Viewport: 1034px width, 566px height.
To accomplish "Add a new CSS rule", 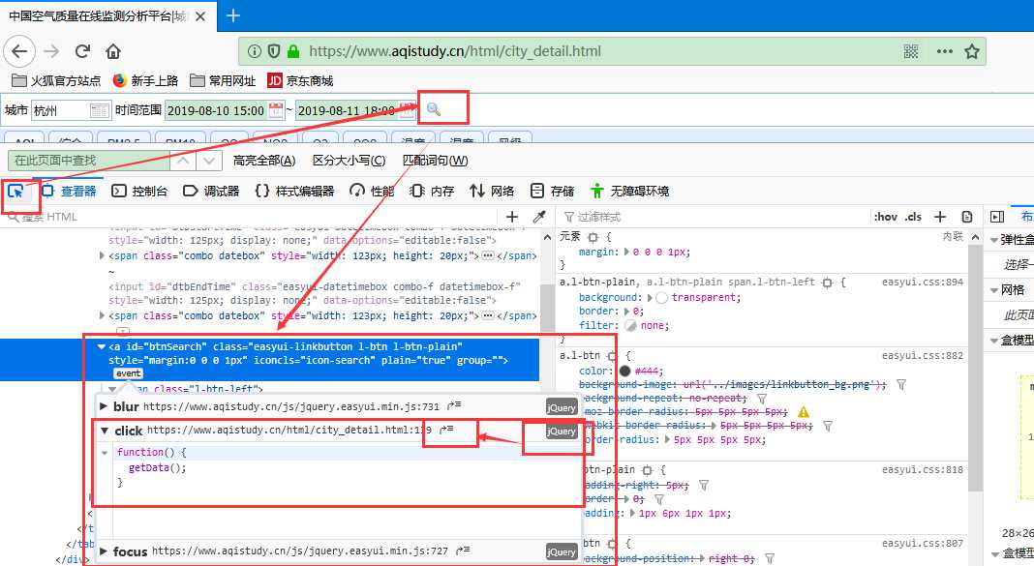I will click(940, 217).
